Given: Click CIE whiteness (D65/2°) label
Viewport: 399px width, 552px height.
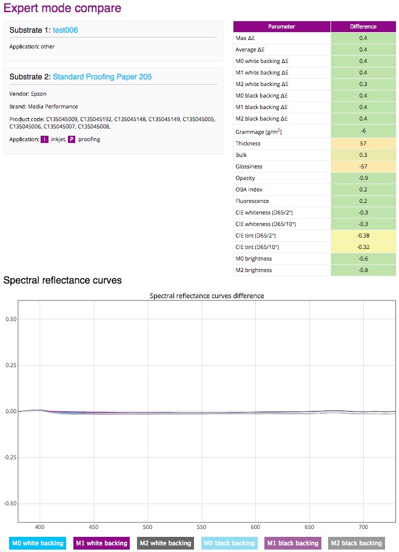Looking at the screenshot, I should pos(264,213).
